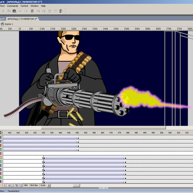The image size is (193, 193).
Task: Click the 11.6s elapsed time readout
Action: [x=43, y=185]
